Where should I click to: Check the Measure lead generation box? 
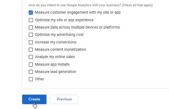point(31,72)
